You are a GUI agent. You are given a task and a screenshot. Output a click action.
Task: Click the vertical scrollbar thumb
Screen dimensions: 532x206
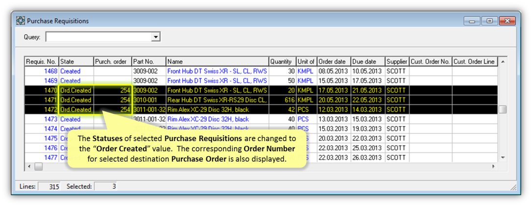point(503,109)
